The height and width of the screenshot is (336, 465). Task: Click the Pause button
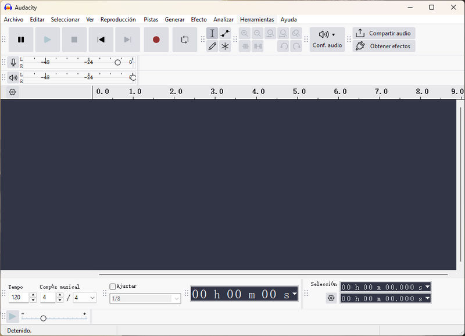click(21, 40)
